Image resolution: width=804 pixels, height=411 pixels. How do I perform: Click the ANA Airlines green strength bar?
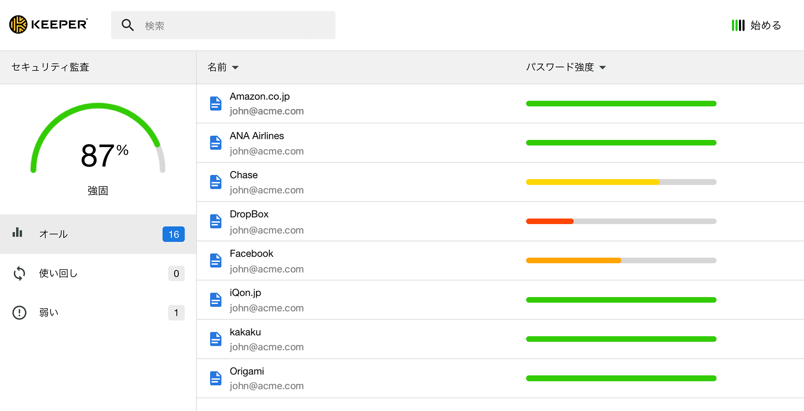[x=621, y=143]
